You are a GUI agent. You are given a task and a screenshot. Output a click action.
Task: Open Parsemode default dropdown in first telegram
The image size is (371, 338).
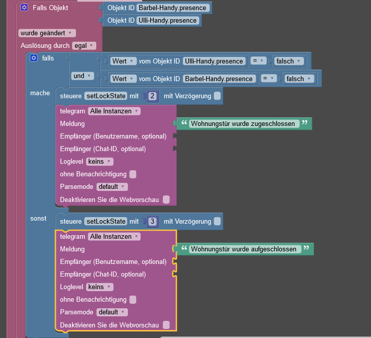(x=112, y=187)
